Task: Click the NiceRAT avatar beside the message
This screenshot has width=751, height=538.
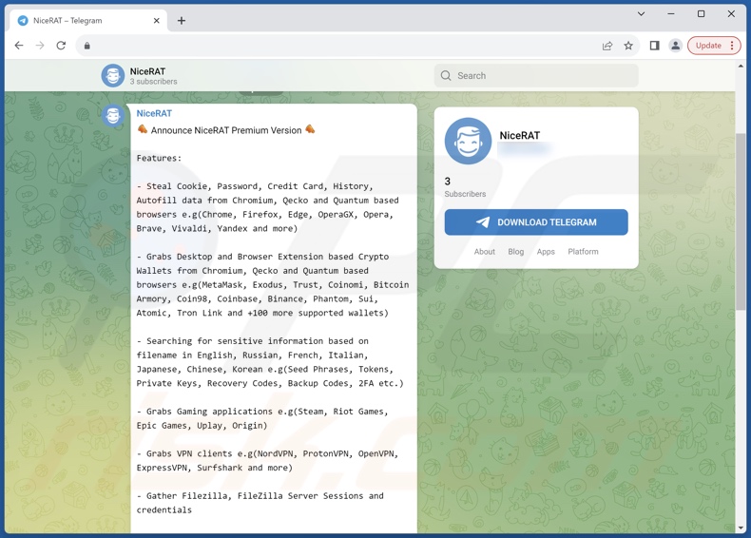Action: coord(113,115)
